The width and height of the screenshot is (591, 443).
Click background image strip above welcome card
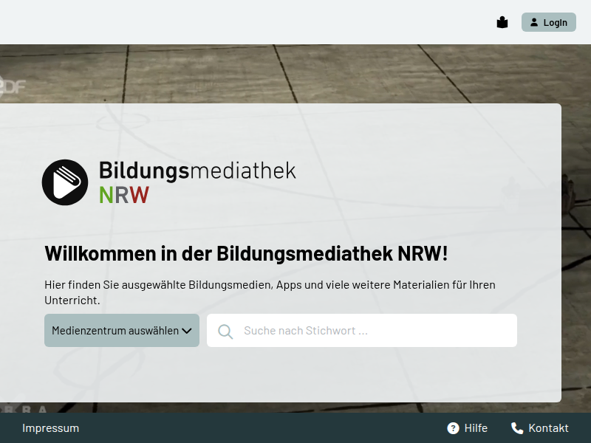[295, 74]
